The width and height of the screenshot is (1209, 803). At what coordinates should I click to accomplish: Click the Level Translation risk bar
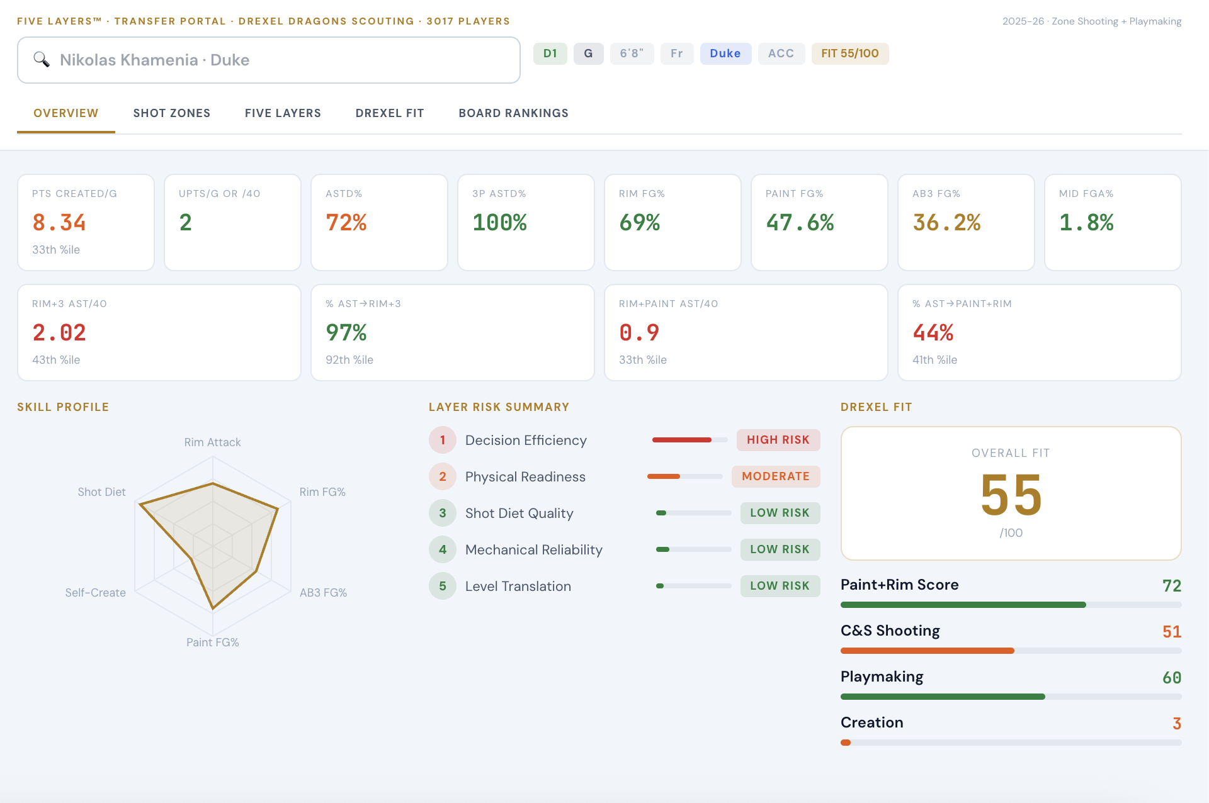[x=694, y=586]
